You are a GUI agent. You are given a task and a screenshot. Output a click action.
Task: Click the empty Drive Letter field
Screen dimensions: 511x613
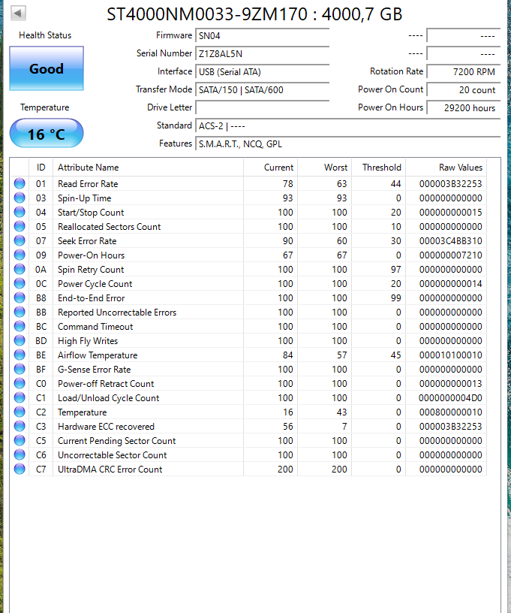(x=263, y=107)
